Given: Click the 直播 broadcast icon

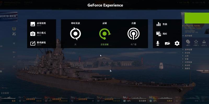Looking at the screenshot, I should pos(133,34).
